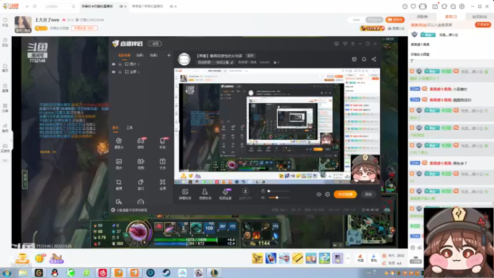Open the messages icon in the top bar

[x=453, y=6]
